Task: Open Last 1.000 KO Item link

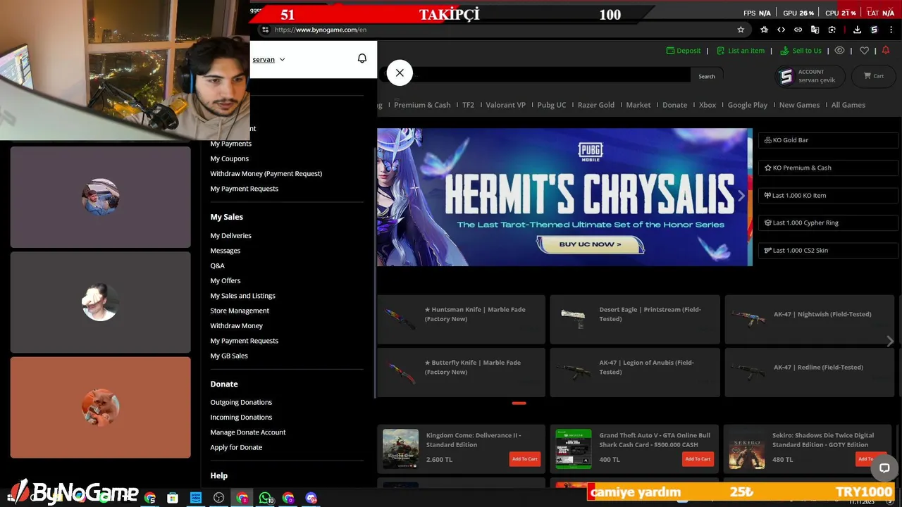Action: (828, 195)
